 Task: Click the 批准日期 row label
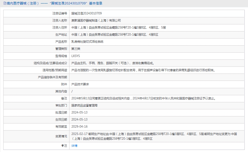tap(61, 112)
